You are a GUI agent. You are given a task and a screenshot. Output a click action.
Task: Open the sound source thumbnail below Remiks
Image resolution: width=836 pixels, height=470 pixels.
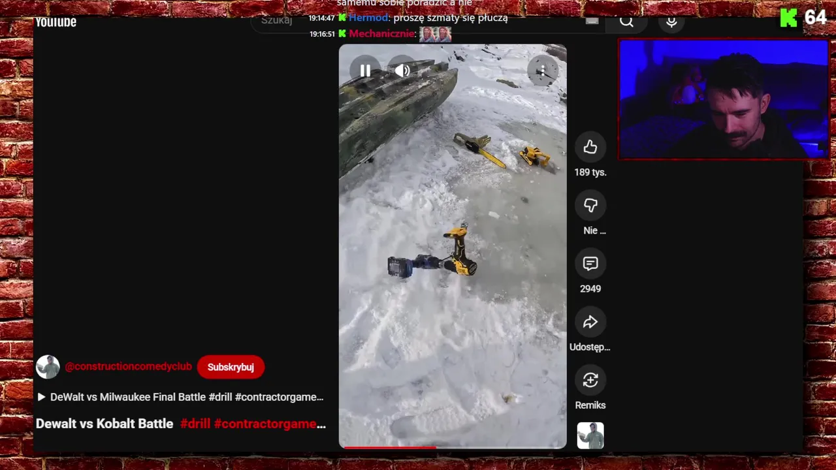coord(590,435)
